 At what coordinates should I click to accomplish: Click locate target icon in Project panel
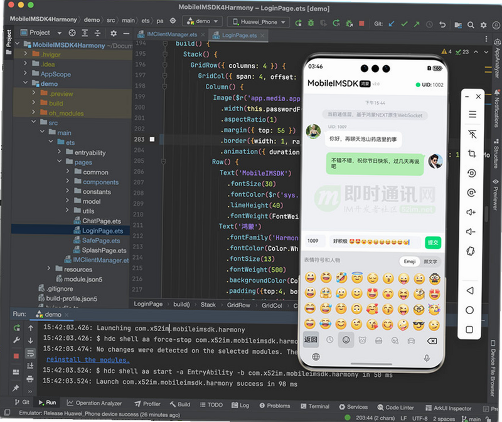72,33
